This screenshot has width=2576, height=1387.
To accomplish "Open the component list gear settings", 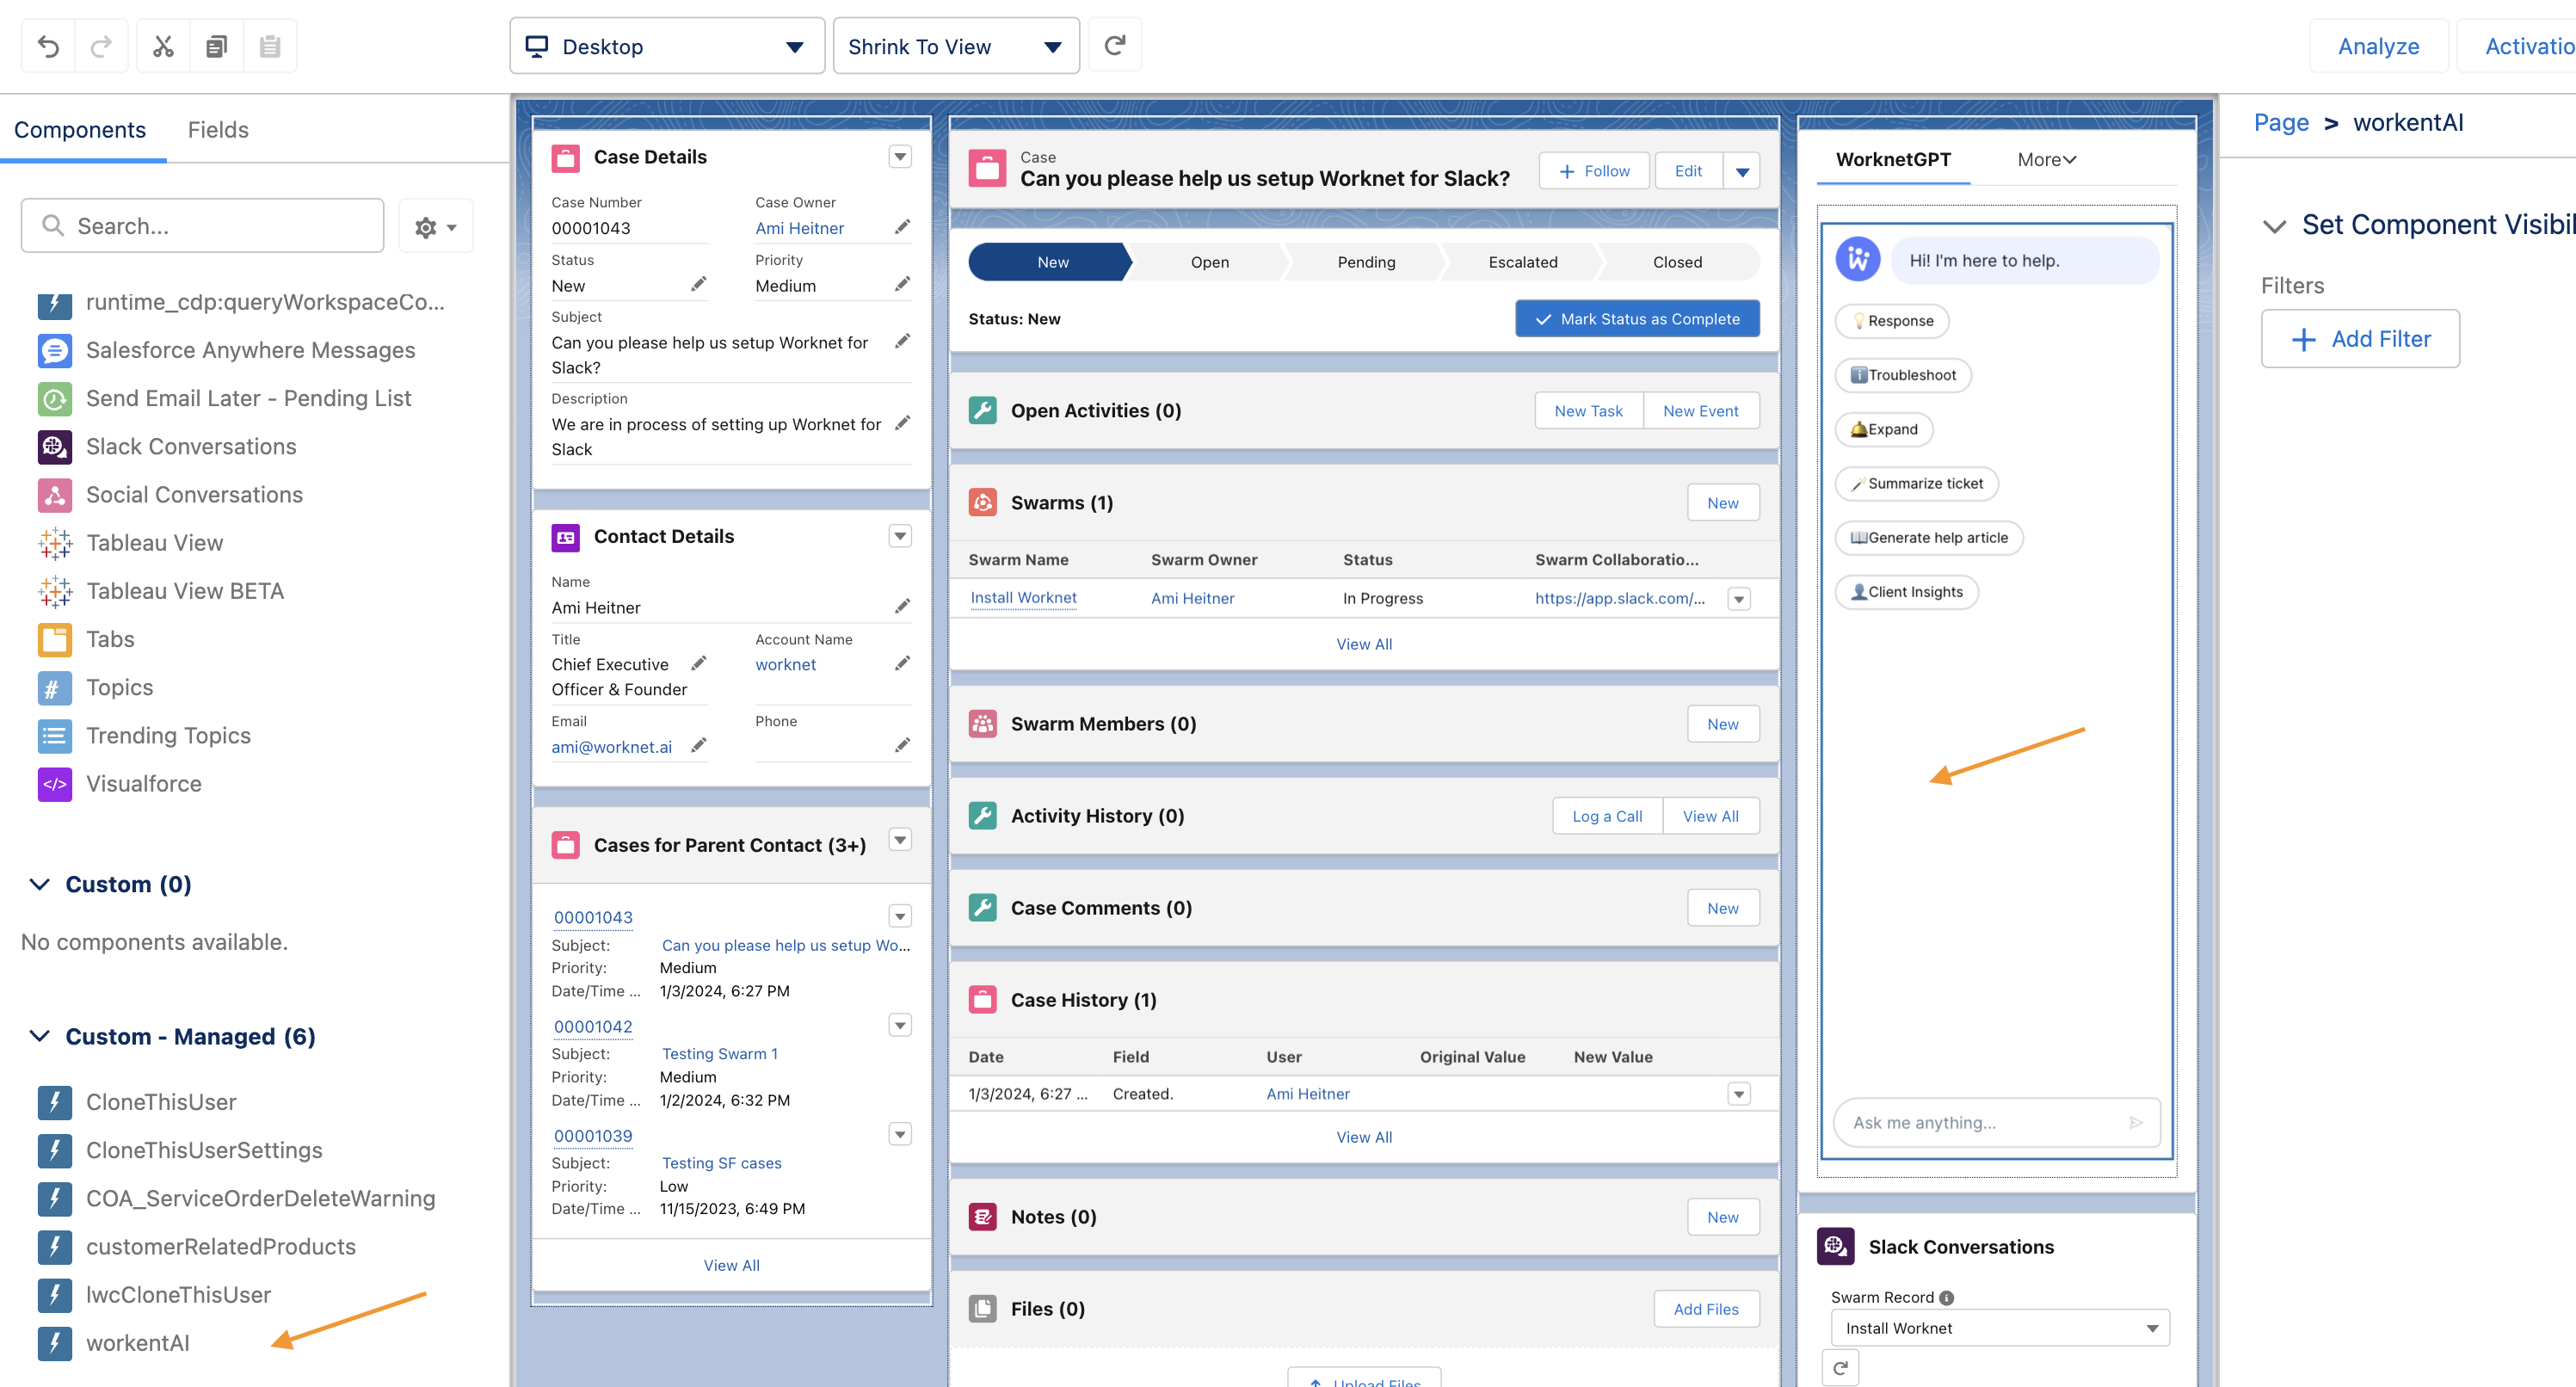I will pyautogui.click(x=435, y=226).
